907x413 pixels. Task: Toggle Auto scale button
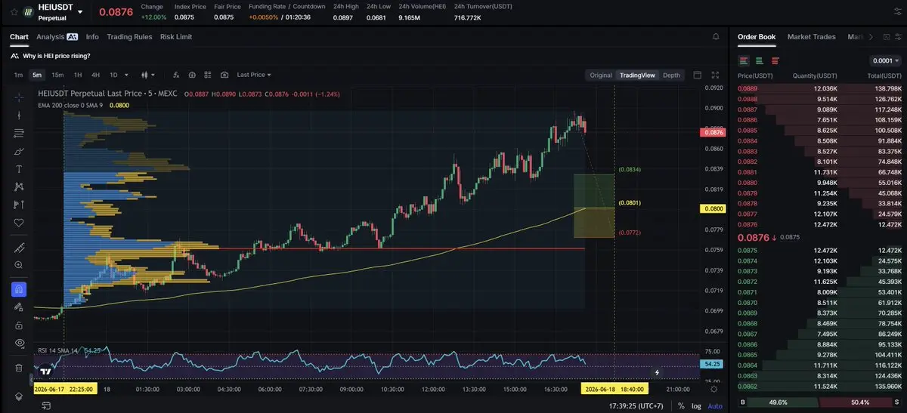(714, 405)
